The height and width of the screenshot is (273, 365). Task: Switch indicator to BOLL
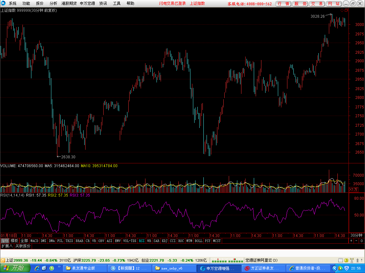pyautogui.click(x=198, y=241)
